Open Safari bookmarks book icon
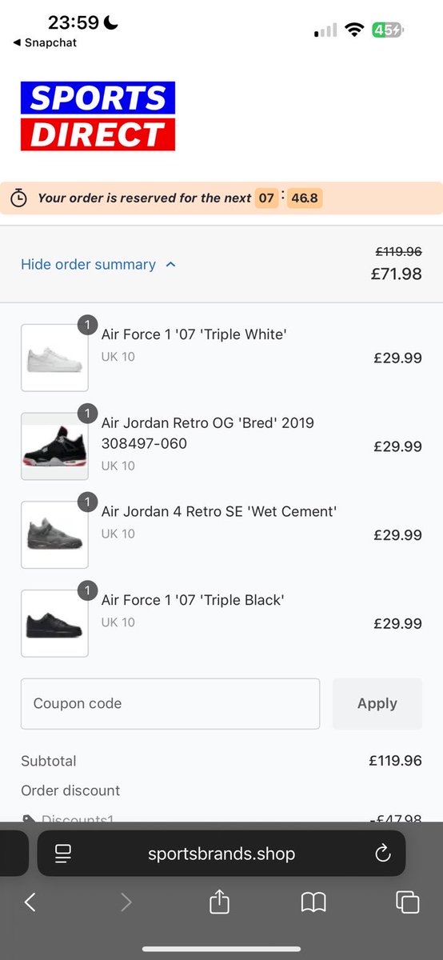Viewport: 443px width, 960px height. (x=313, y=902)
